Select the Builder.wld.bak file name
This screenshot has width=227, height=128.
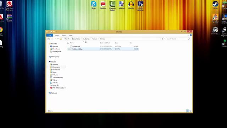click(77, 49)
